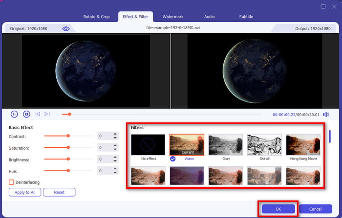Click the Apply to All button
342x218 pixels.
click(x=24, y=192)
